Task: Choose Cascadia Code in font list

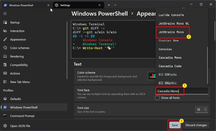Action: [170, 66]
